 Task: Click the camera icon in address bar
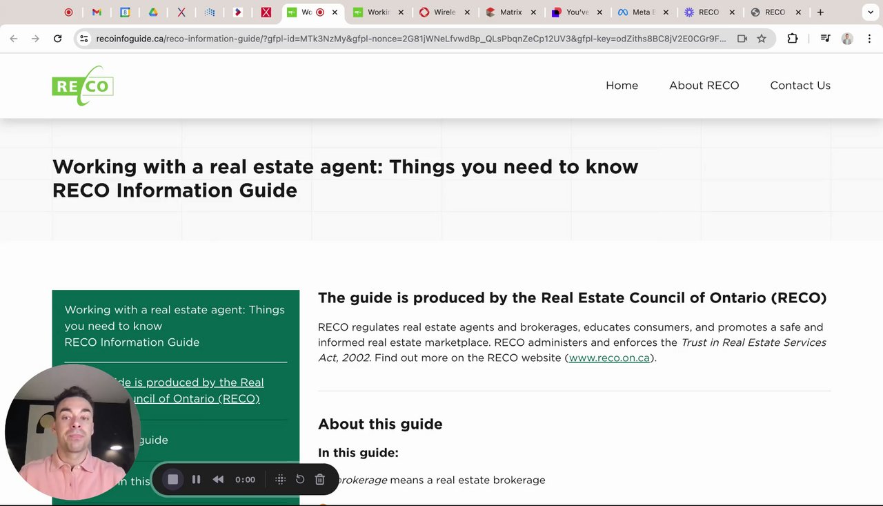742,39
